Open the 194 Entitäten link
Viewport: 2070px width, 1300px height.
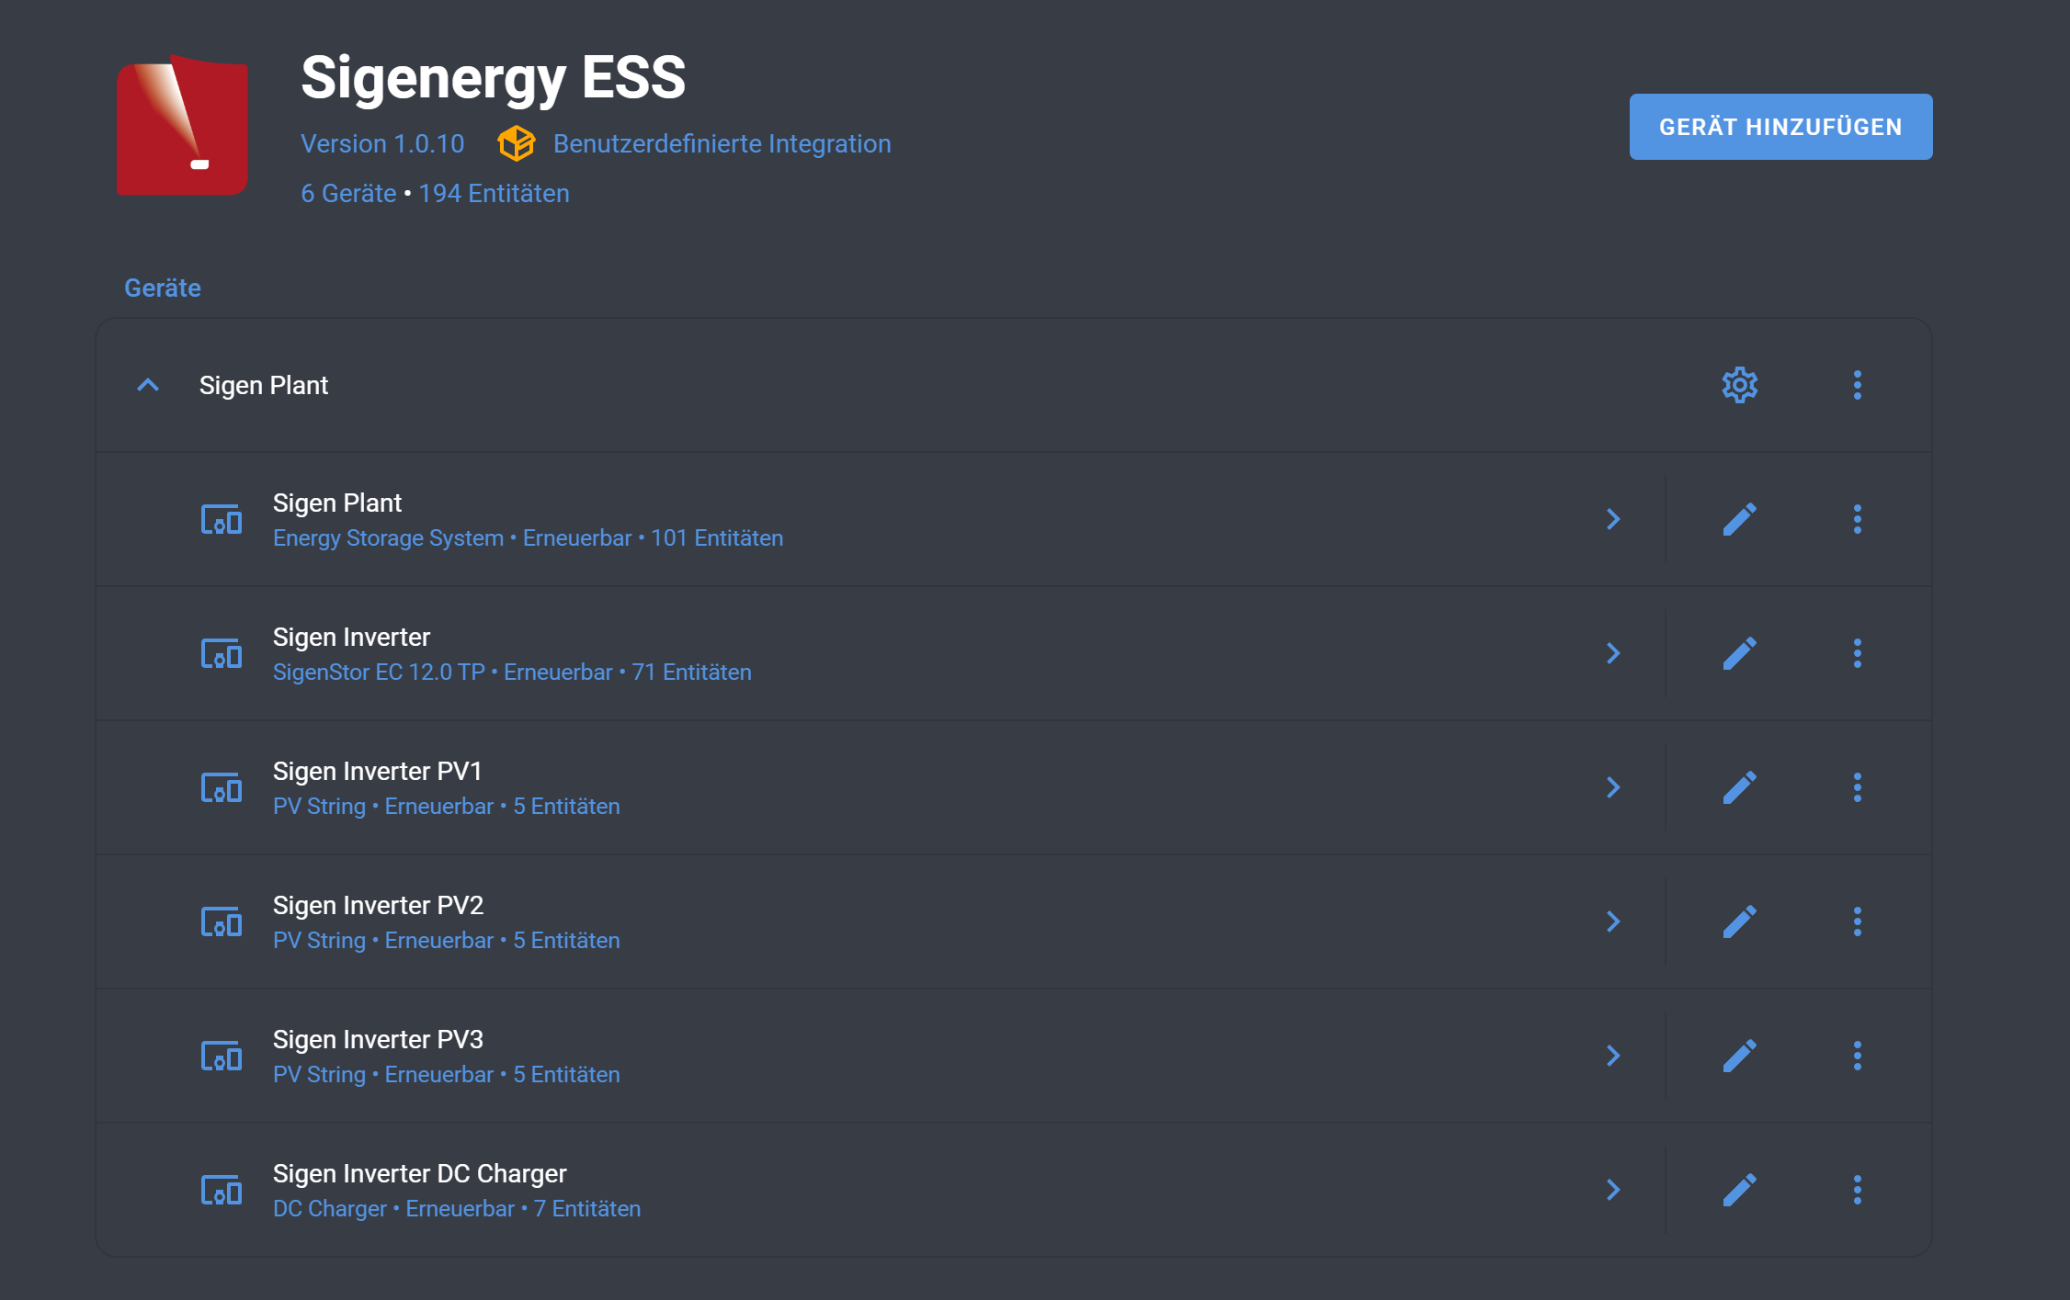(494, 193)
